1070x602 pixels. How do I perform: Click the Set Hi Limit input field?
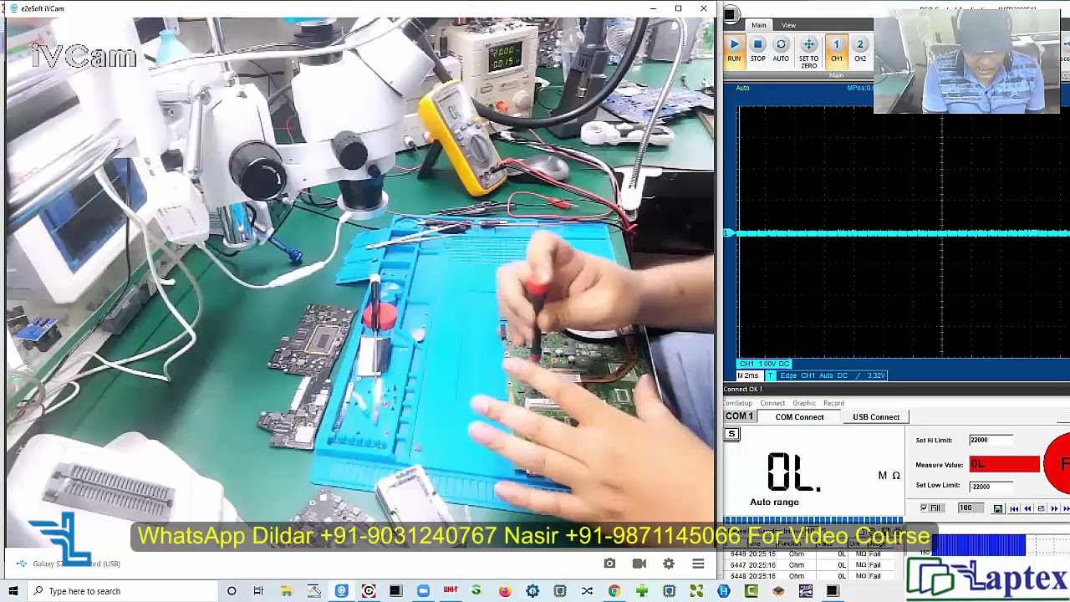(x=991, y=440)
